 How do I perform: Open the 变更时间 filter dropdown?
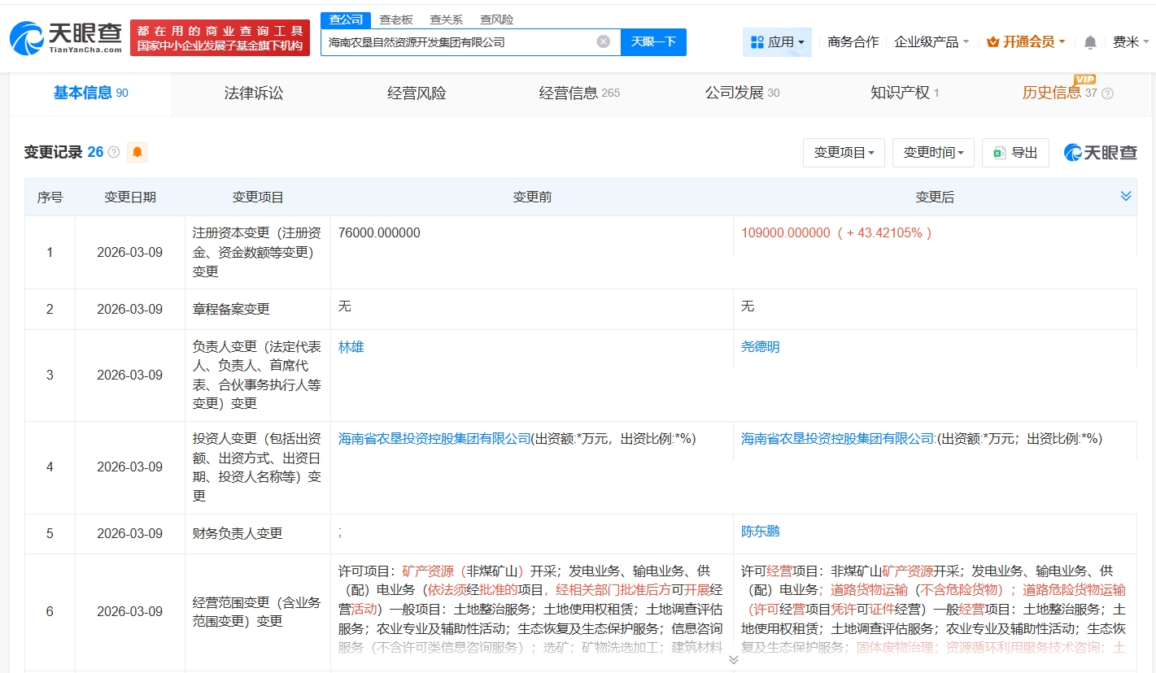click(x=933, y=153)
